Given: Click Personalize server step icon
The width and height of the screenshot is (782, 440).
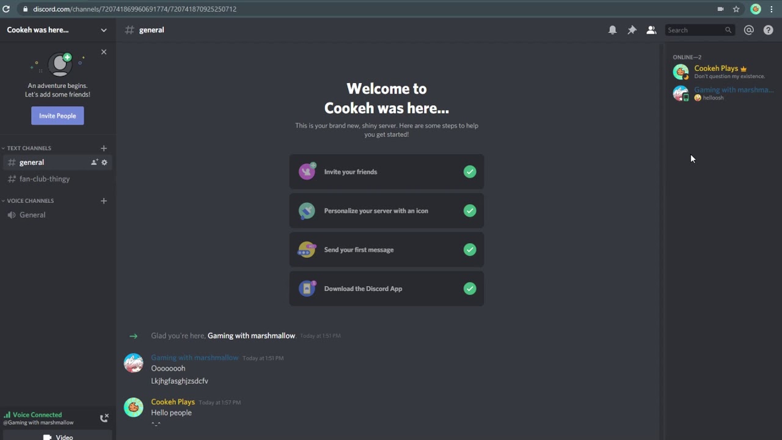Looking at the screenshot, I should pos(307,211).
